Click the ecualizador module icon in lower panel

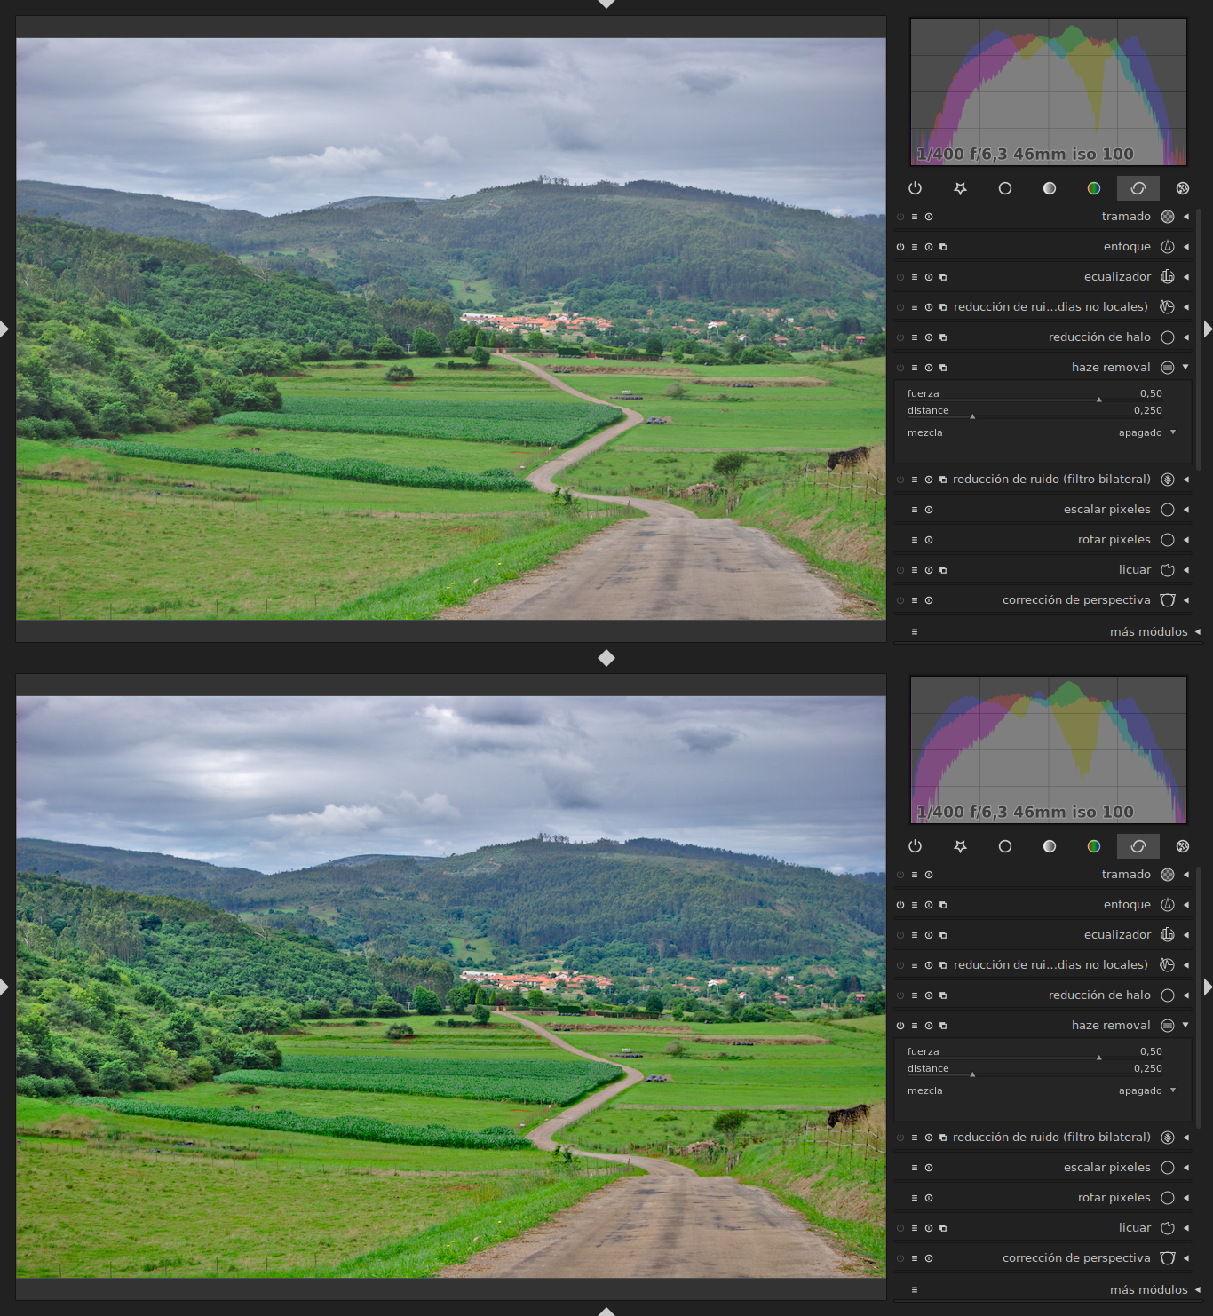(1168, 935)
